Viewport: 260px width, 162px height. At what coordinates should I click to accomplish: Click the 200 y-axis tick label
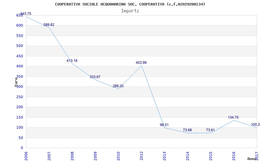pyautogui.click(x=19, y=107)
